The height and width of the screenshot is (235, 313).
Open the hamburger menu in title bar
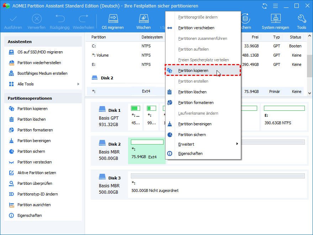pos(275,6)
